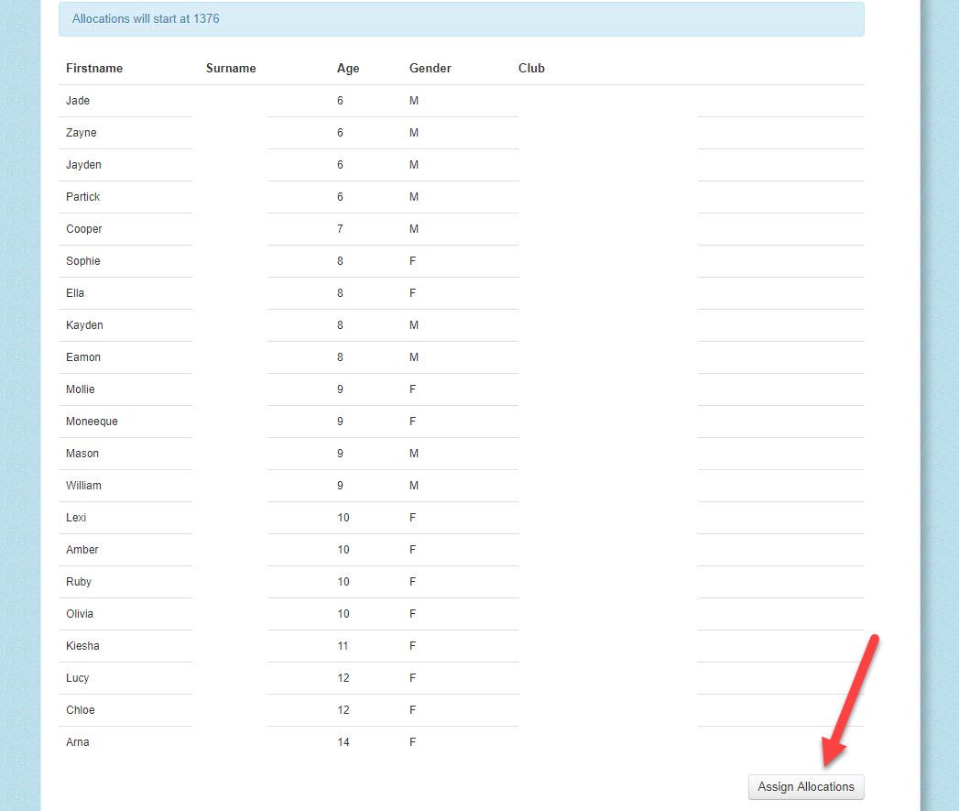The image size is (959, 811).
Task: Click the age 11 in Kiesha's row
Action: pyautogui.click(x=343, y=645)
